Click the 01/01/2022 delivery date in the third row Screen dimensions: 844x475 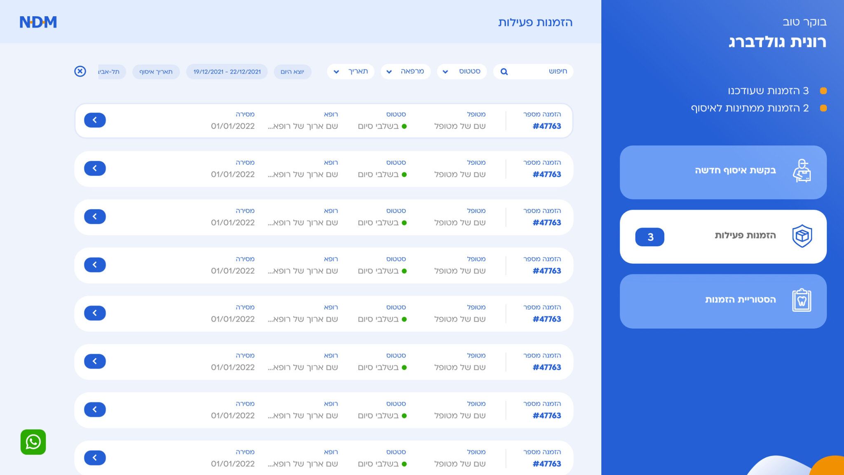tap(233, 223)
